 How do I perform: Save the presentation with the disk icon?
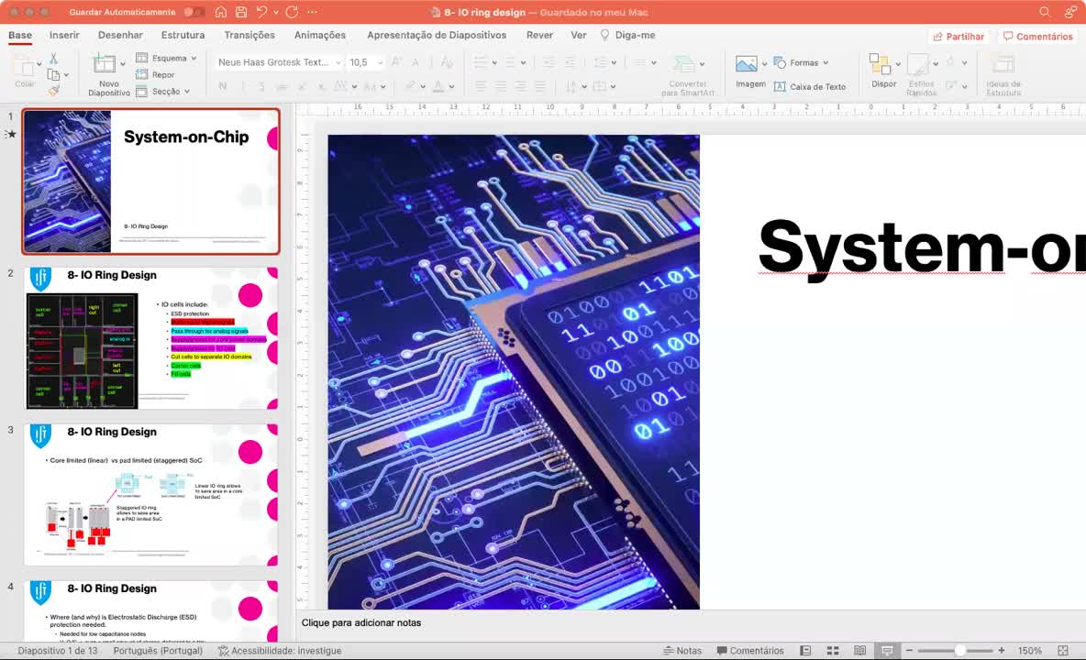[241, 13]
